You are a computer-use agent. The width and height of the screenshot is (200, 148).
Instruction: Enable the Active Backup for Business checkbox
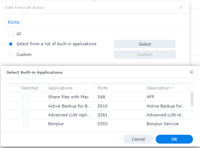click(x=26, y=106)
